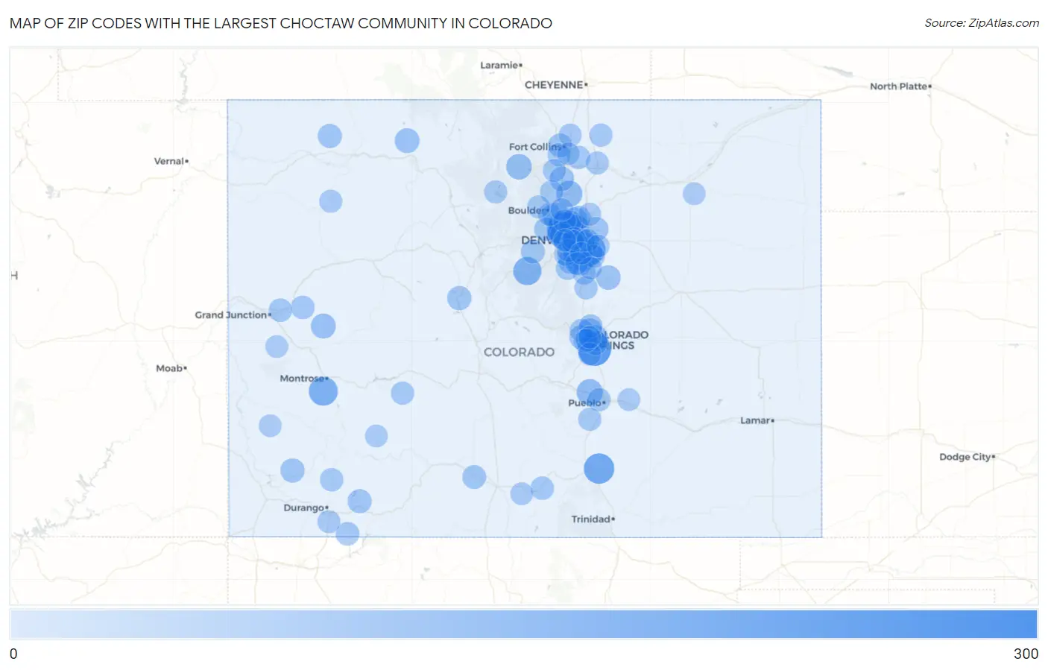Click the legend maximum value 300

click(1026, 654)
